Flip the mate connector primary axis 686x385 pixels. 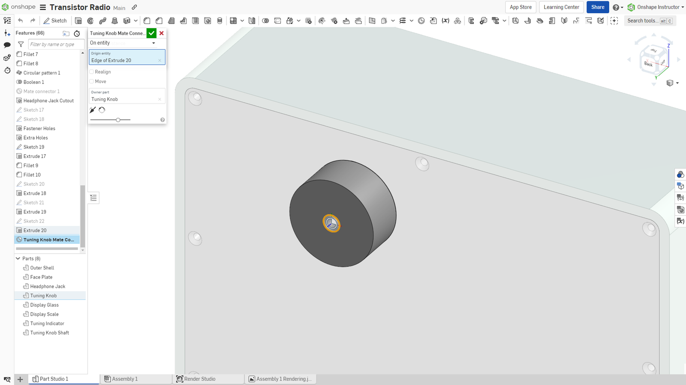click(93, 110)
